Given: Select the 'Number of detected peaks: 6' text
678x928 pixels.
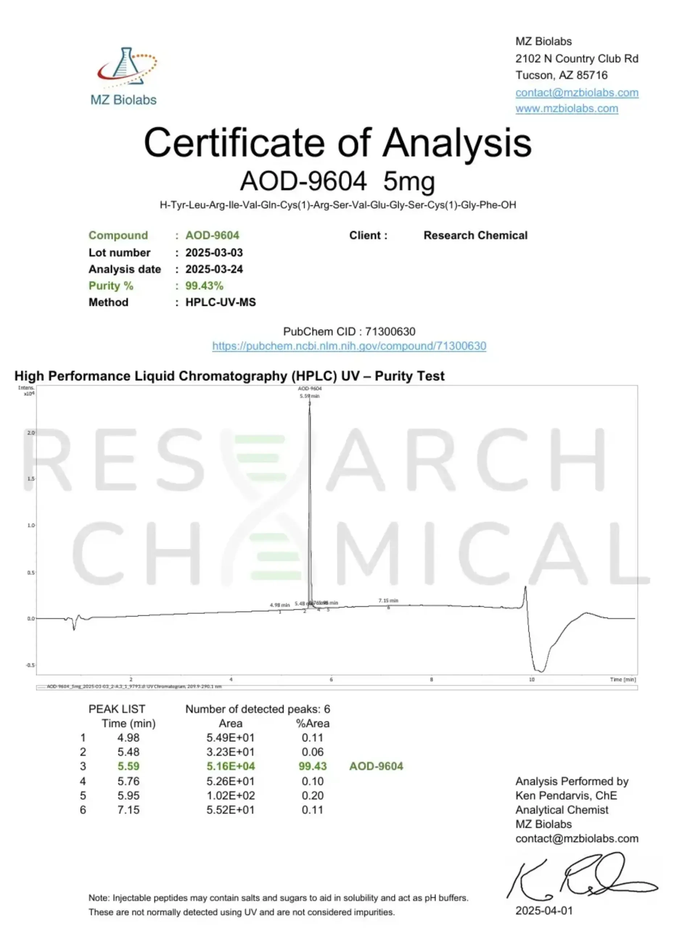Looking at the screenshot, I should tap(257, 709).
